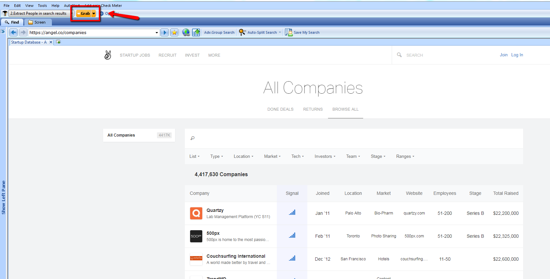
Task: Click the Join link
Action: coord(504,55)
